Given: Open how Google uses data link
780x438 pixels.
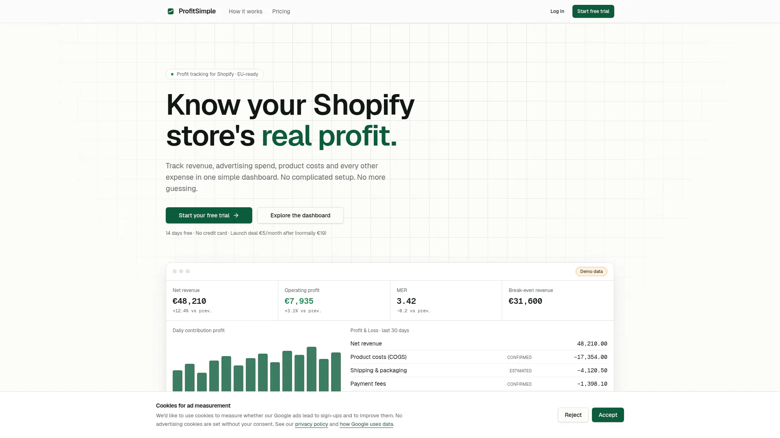Looking at the screenshot, I should tap(366, 424).
